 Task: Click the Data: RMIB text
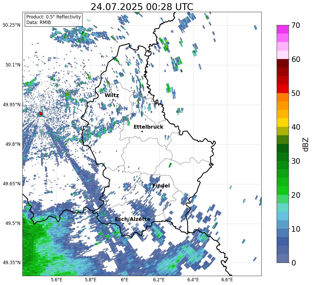click(x=38, y=22)
